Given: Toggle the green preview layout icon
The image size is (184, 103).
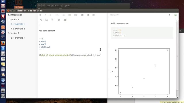Looking at the screenshot, I should [176, 15].
